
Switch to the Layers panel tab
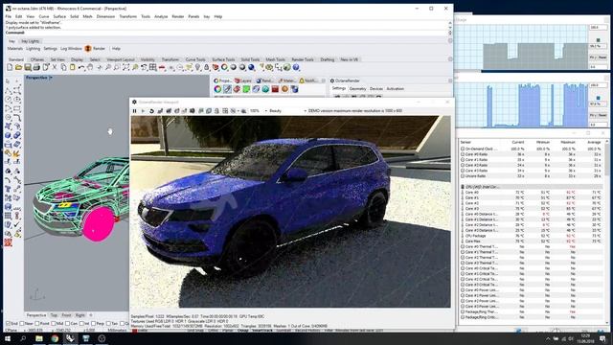coord(242,80)
